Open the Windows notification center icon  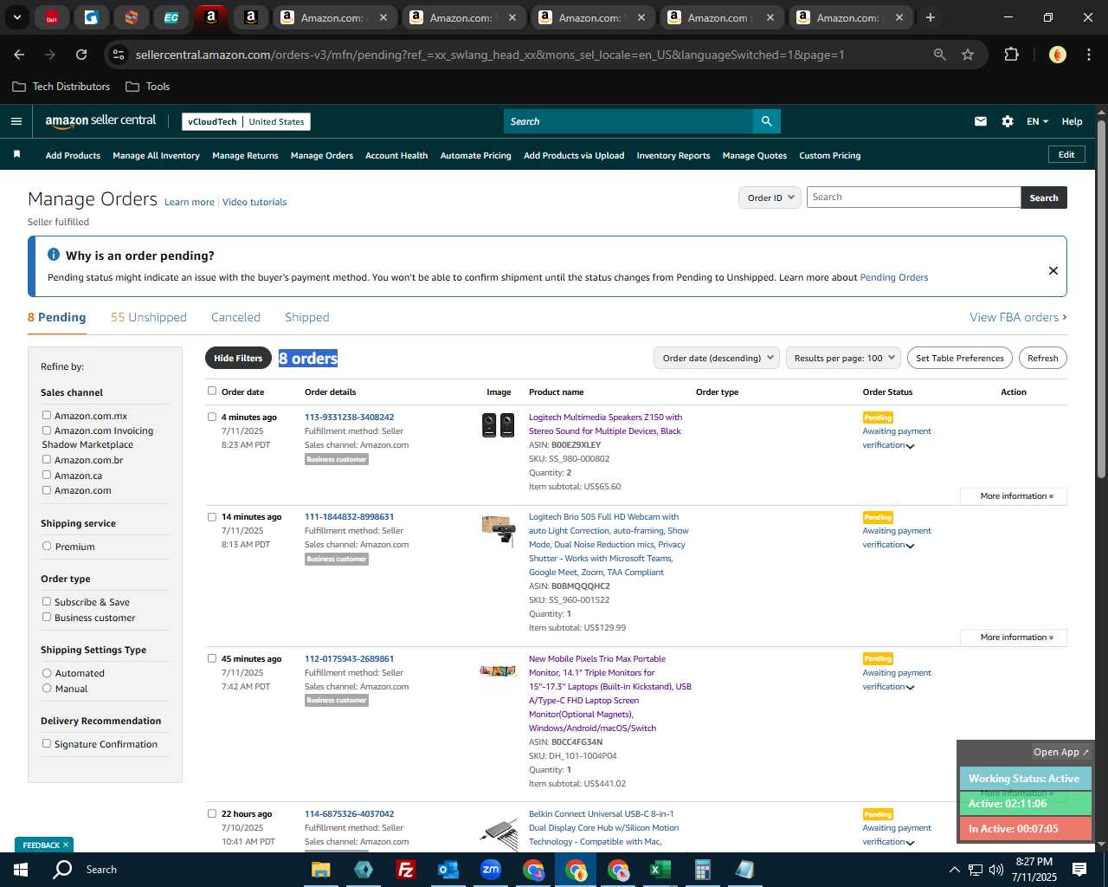coord(1079,869)
